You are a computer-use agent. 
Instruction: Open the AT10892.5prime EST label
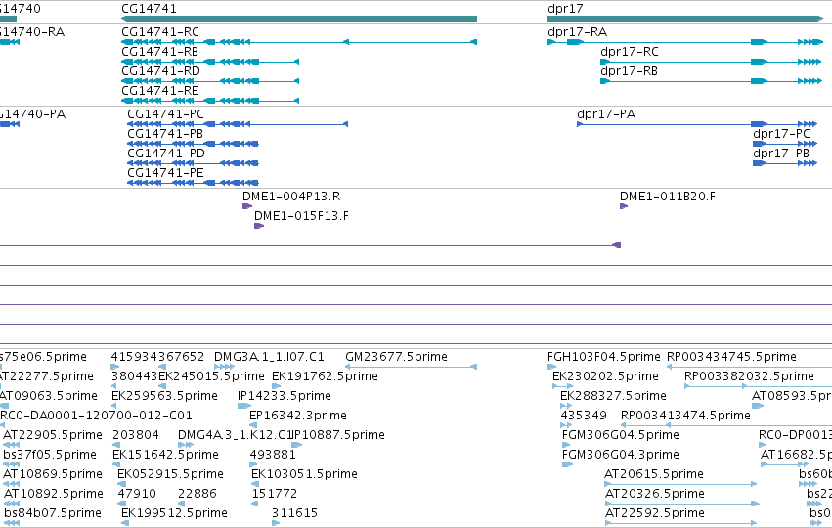[x=54, y=494]
